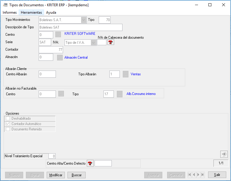The width and height of the screenshot is (231, 181).
Task: Click the KRITER SOFTWARE blue text
Action: (x=80, y=34)
